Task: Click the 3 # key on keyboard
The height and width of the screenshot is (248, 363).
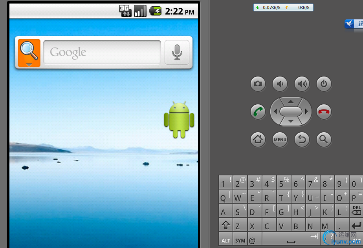Action: click(255, 182)
